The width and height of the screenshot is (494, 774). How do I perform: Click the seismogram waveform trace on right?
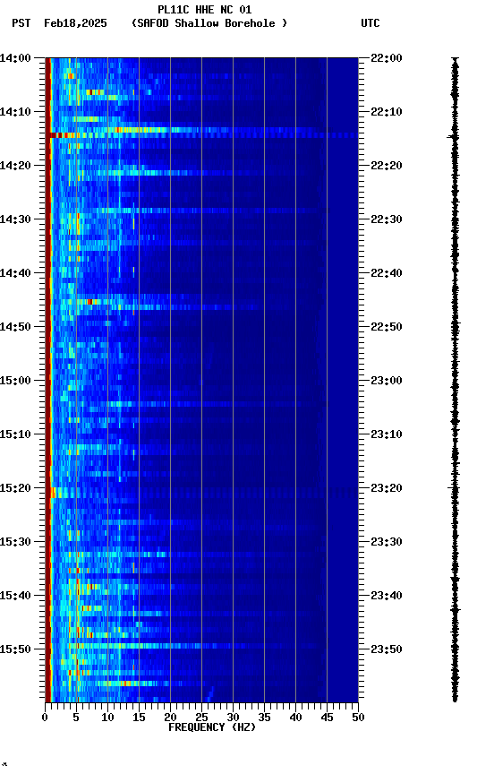click(x=455, y=379)
